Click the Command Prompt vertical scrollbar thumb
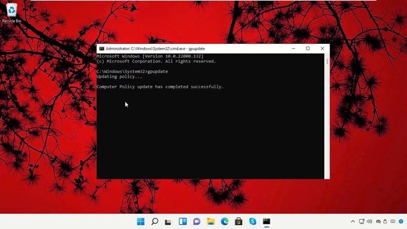The height and width of the screenshot is (229, 407). 327,62
